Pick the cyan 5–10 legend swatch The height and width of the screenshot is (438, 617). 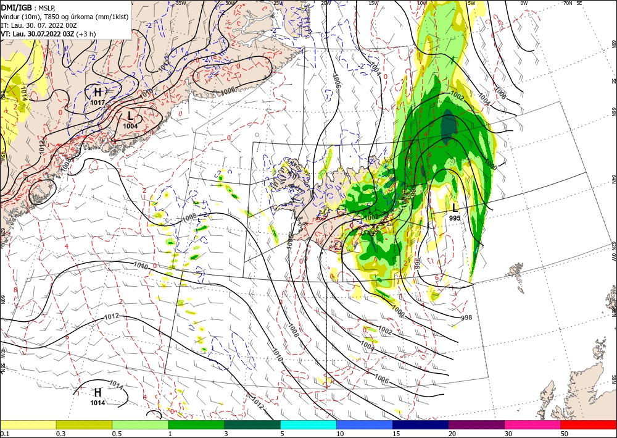(308, 424)
